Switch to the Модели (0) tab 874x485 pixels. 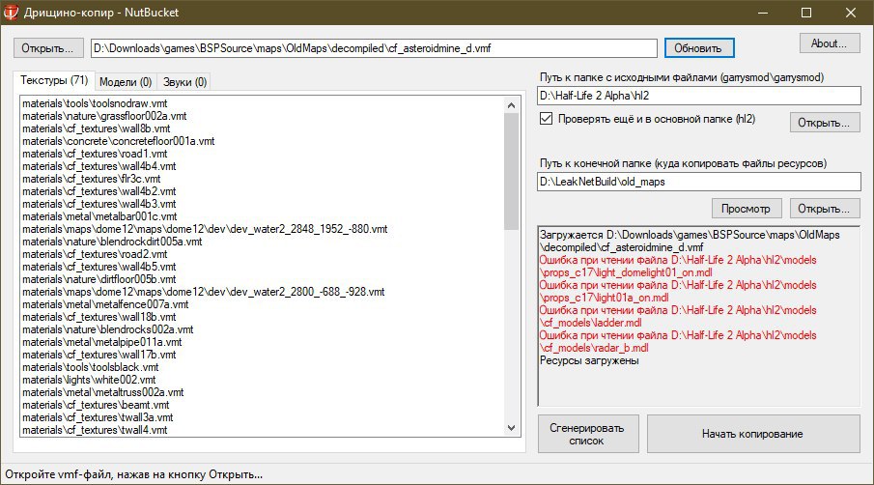(126, 82)
